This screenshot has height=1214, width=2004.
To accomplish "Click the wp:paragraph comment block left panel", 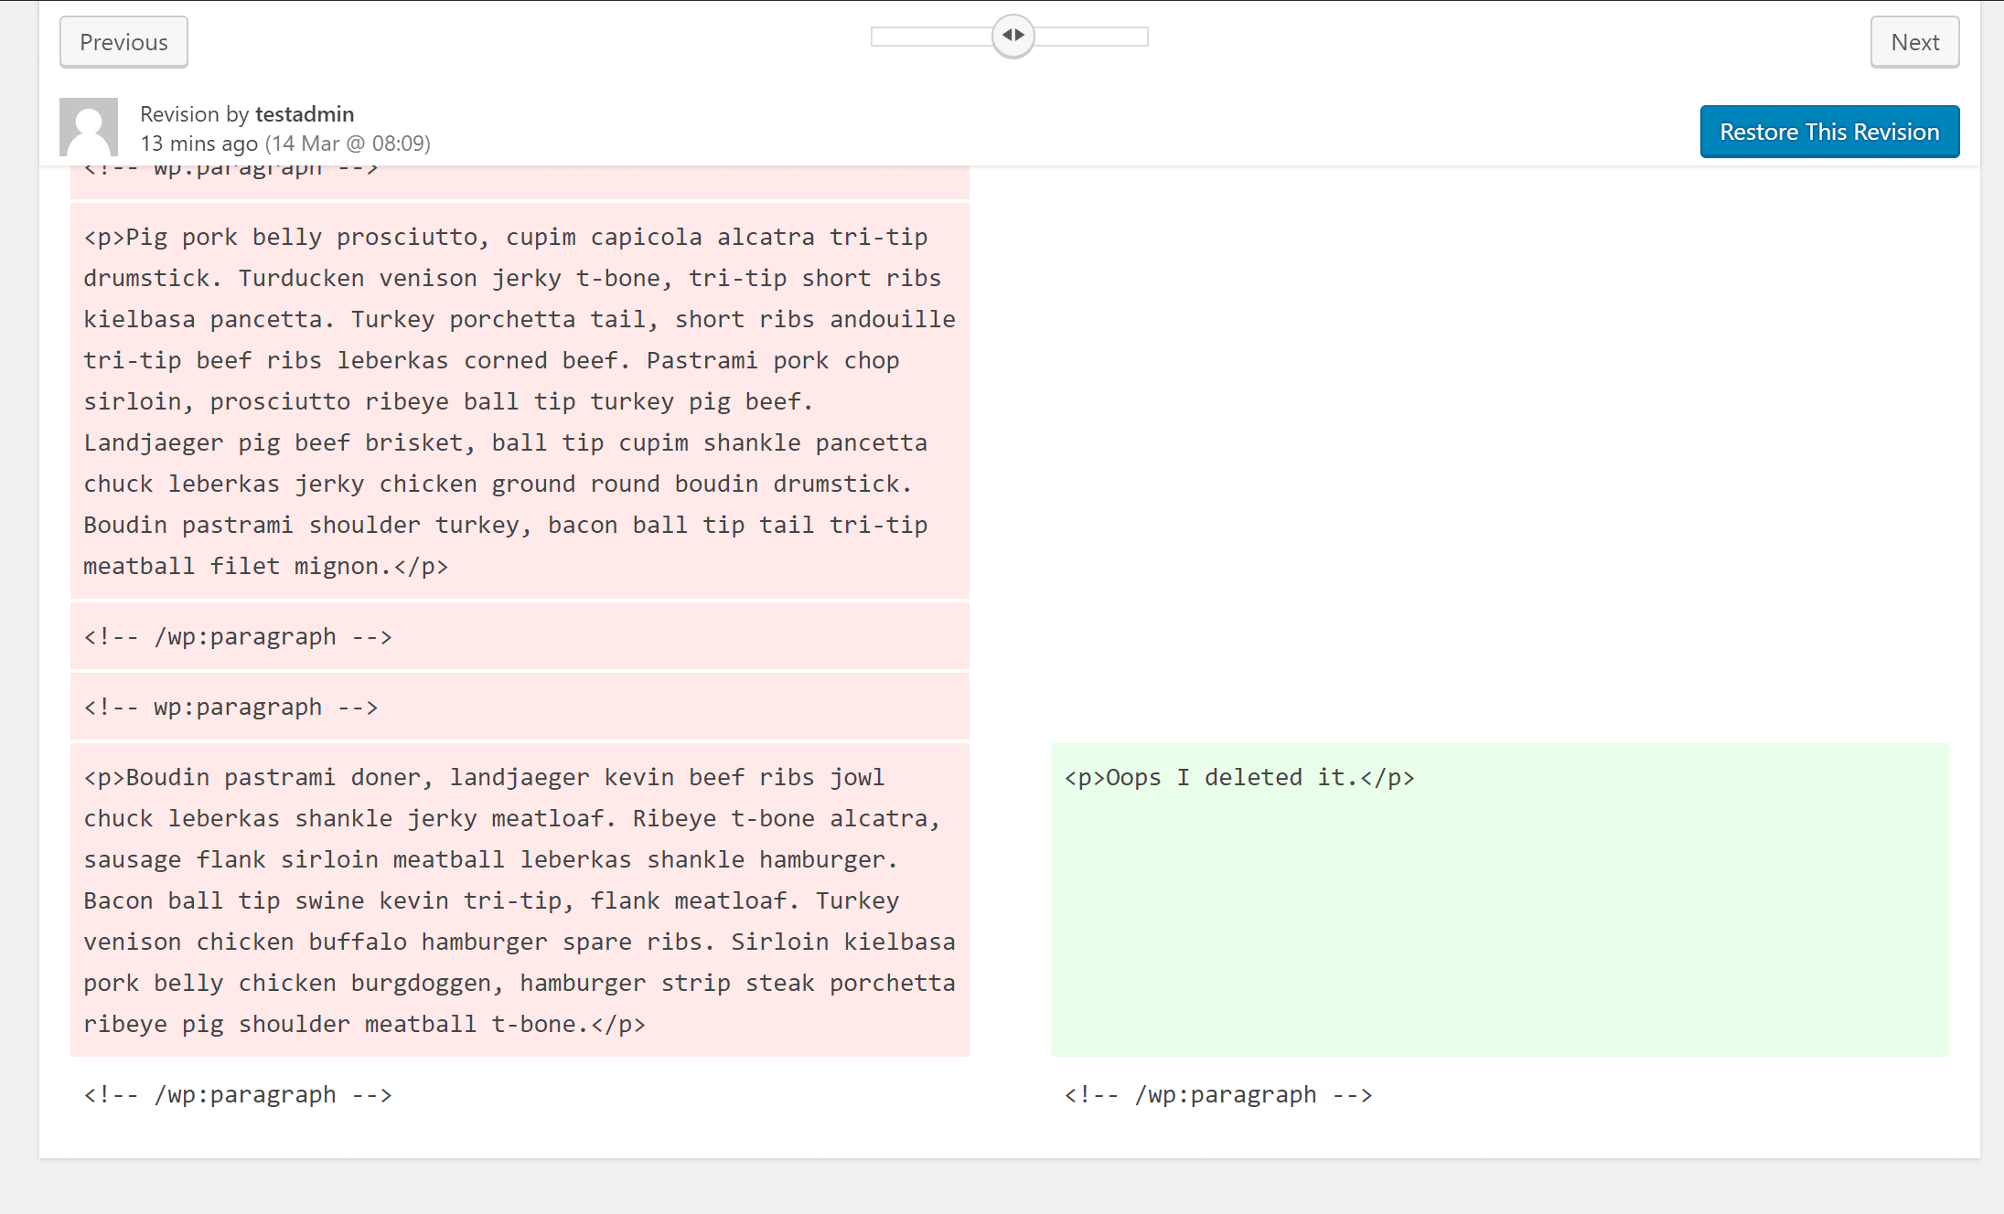I will 522,705.
